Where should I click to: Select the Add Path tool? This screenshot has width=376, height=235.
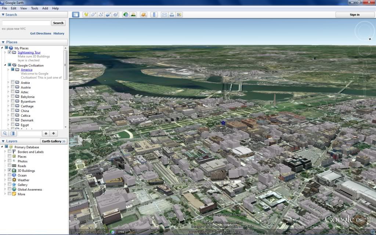(101, 15)
